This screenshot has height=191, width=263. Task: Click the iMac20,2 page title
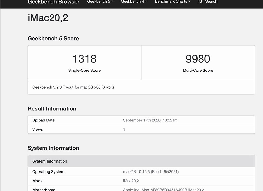(48, 18)
